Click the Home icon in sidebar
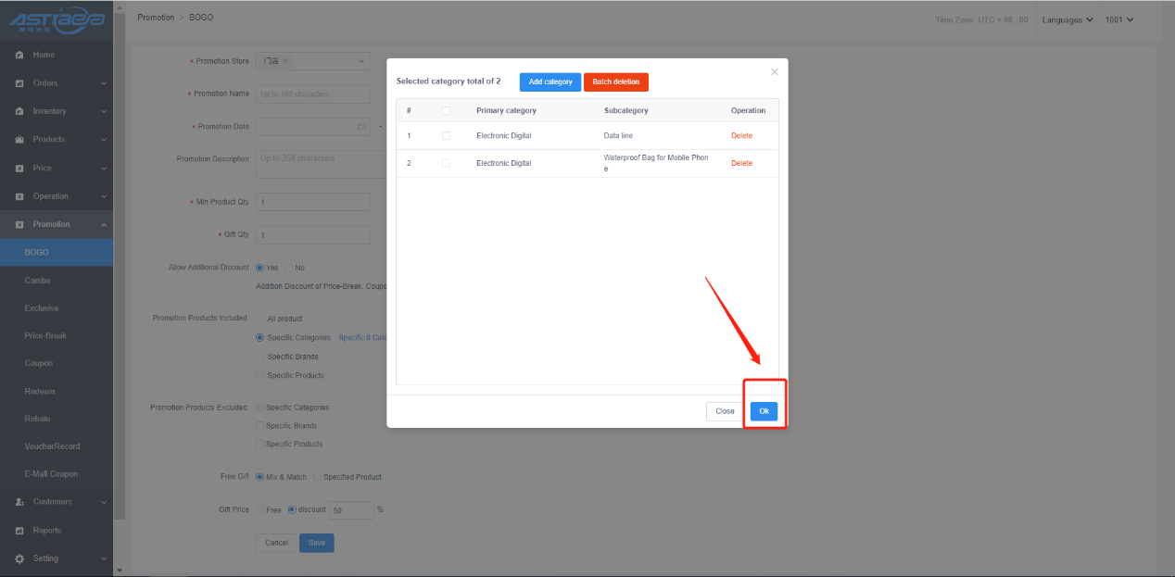1175x577 pixels. coord(19,56)
